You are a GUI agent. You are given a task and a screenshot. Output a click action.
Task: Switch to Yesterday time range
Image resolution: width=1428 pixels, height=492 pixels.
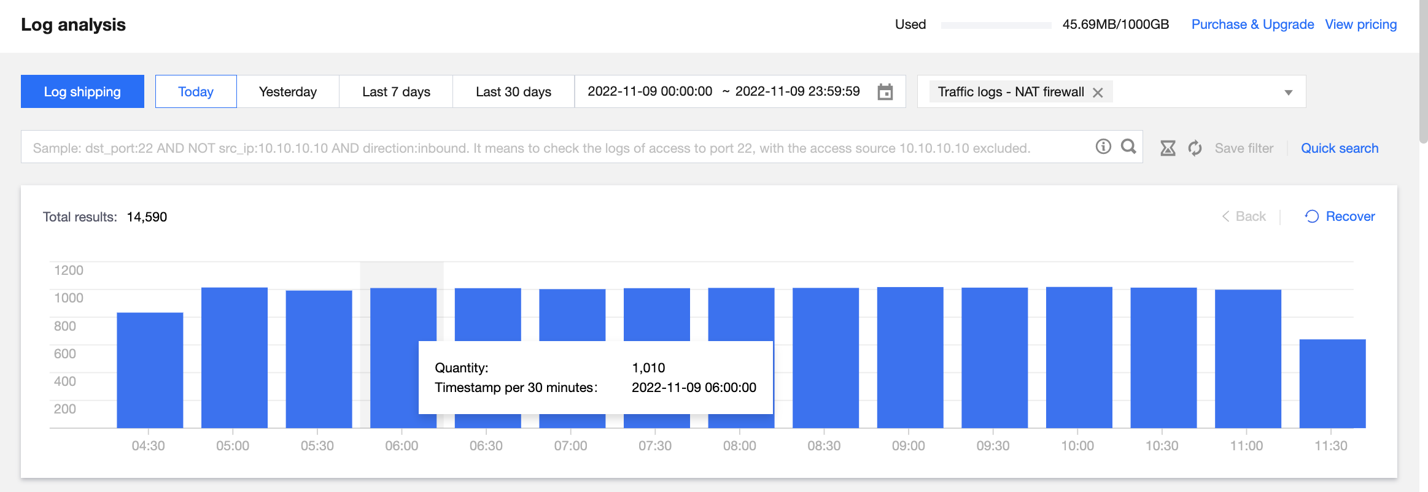coord(288,91)
